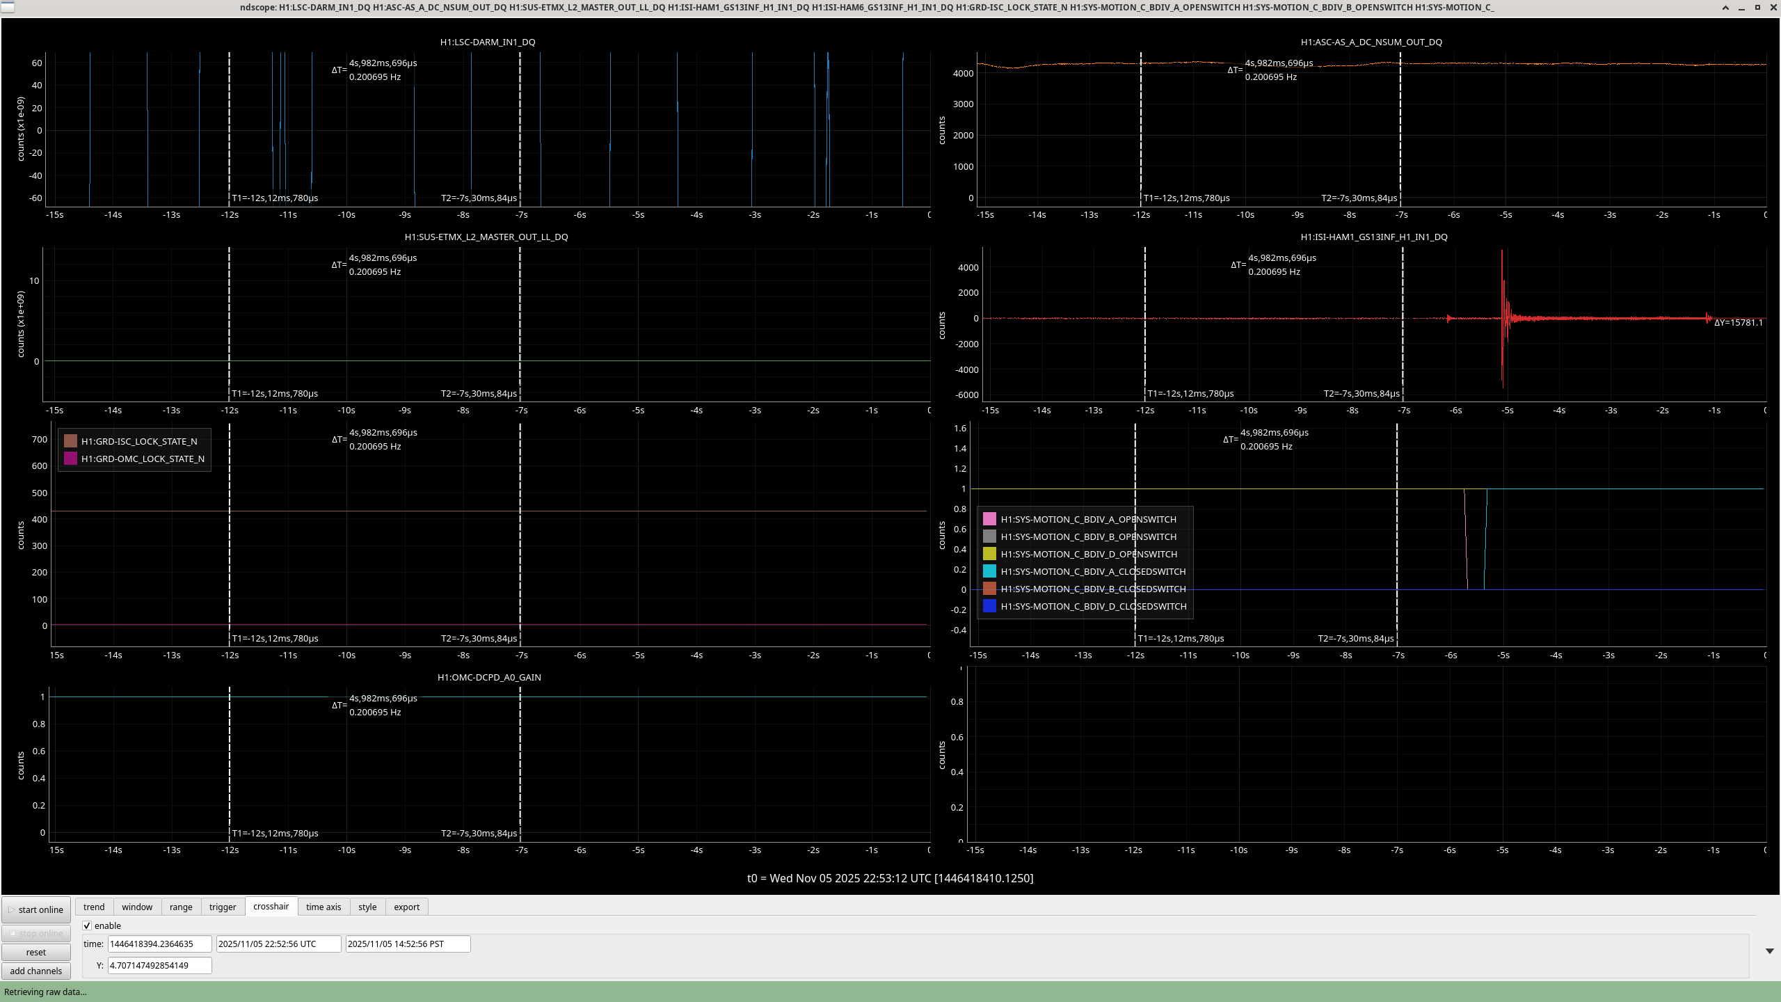Viewport: 1781px width, 1002px height.
Task: Click the GPS time input field
Action: 159,944
